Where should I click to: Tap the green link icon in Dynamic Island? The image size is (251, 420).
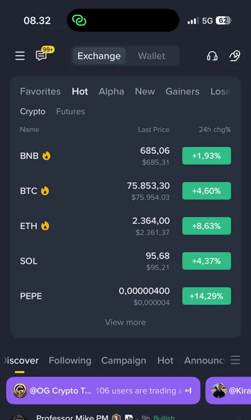coord(79,20)
